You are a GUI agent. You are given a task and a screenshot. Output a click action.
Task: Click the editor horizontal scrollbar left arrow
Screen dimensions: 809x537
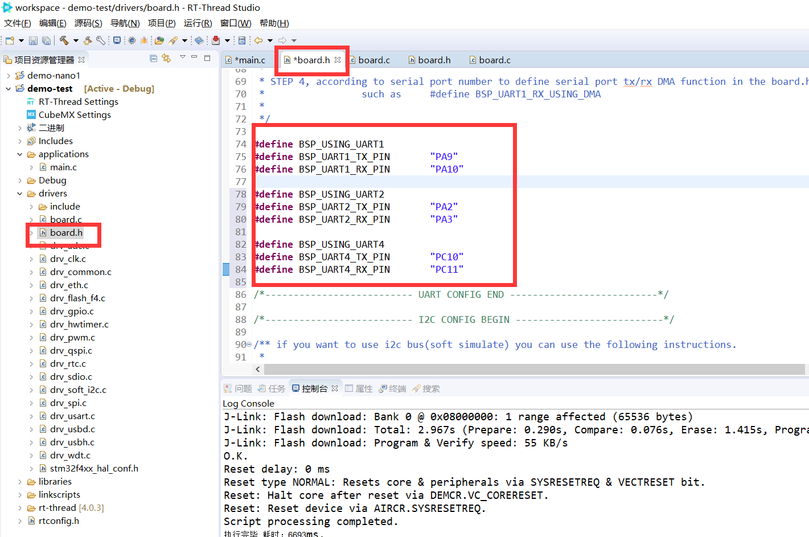(258, 370)
